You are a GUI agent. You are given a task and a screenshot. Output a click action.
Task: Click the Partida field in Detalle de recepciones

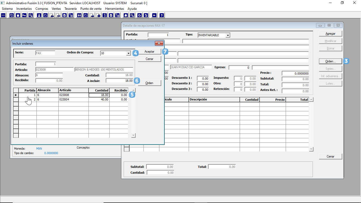coord(158,35)
